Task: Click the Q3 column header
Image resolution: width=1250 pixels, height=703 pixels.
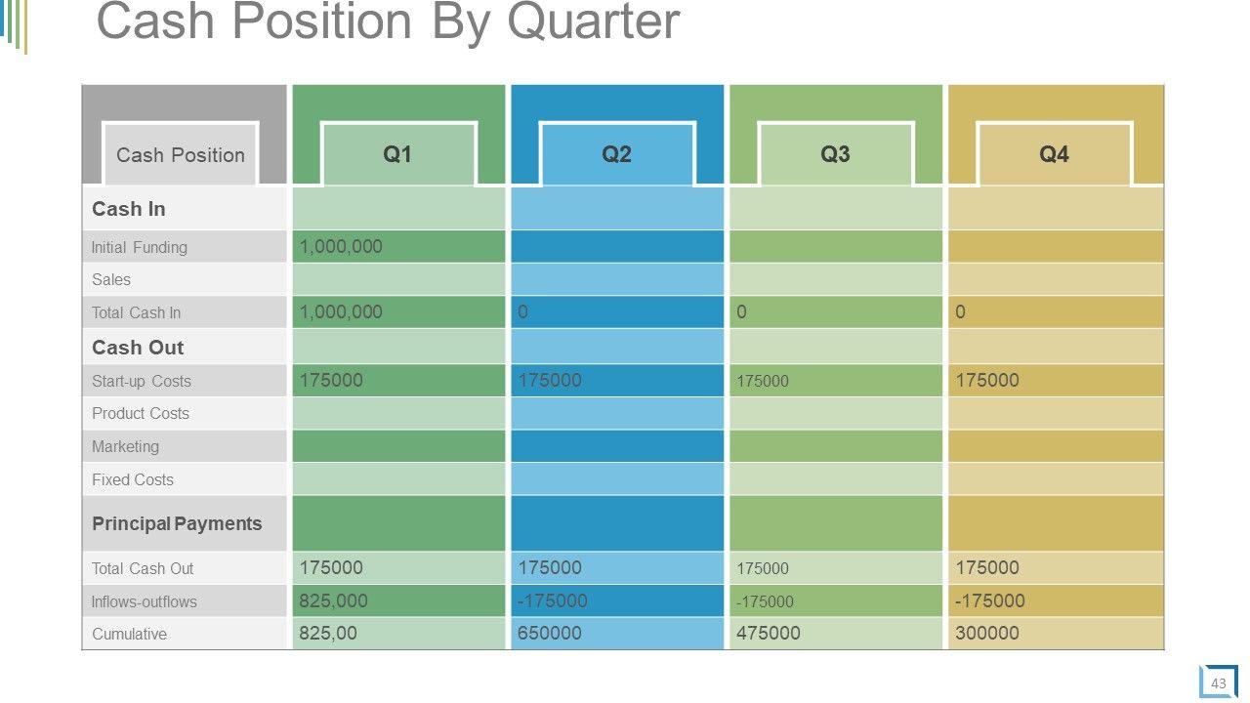Action: pos(835,154)
